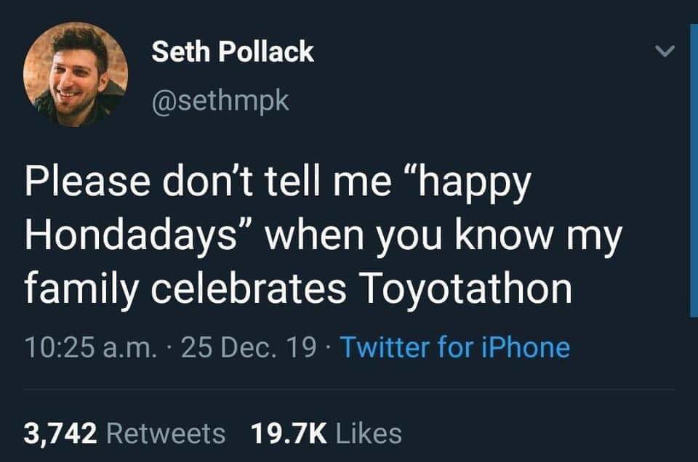698x462 pixels.
Task: Click the phrase when you know my
Action: 444,238
